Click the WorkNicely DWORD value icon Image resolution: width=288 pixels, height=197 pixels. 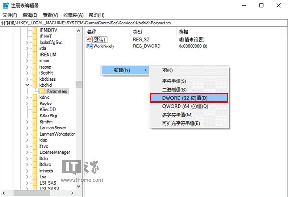pyautogui.click(x=90, y=46)
